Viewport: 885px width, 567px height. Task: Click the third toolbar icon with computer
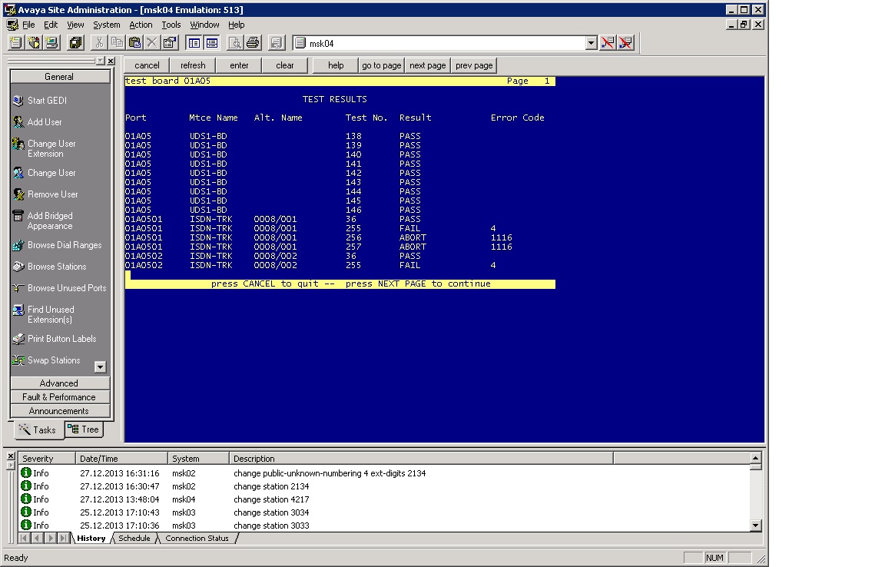click(52, 43)
